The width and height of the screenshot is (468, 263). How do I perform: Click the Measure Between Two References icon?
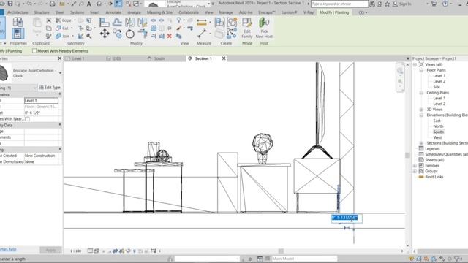point(202,34)
